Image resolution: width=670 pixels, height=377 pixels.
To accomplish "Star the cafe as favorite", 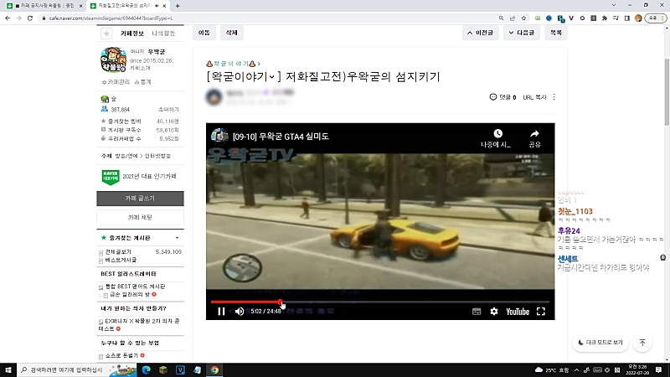I will (106, 34).
